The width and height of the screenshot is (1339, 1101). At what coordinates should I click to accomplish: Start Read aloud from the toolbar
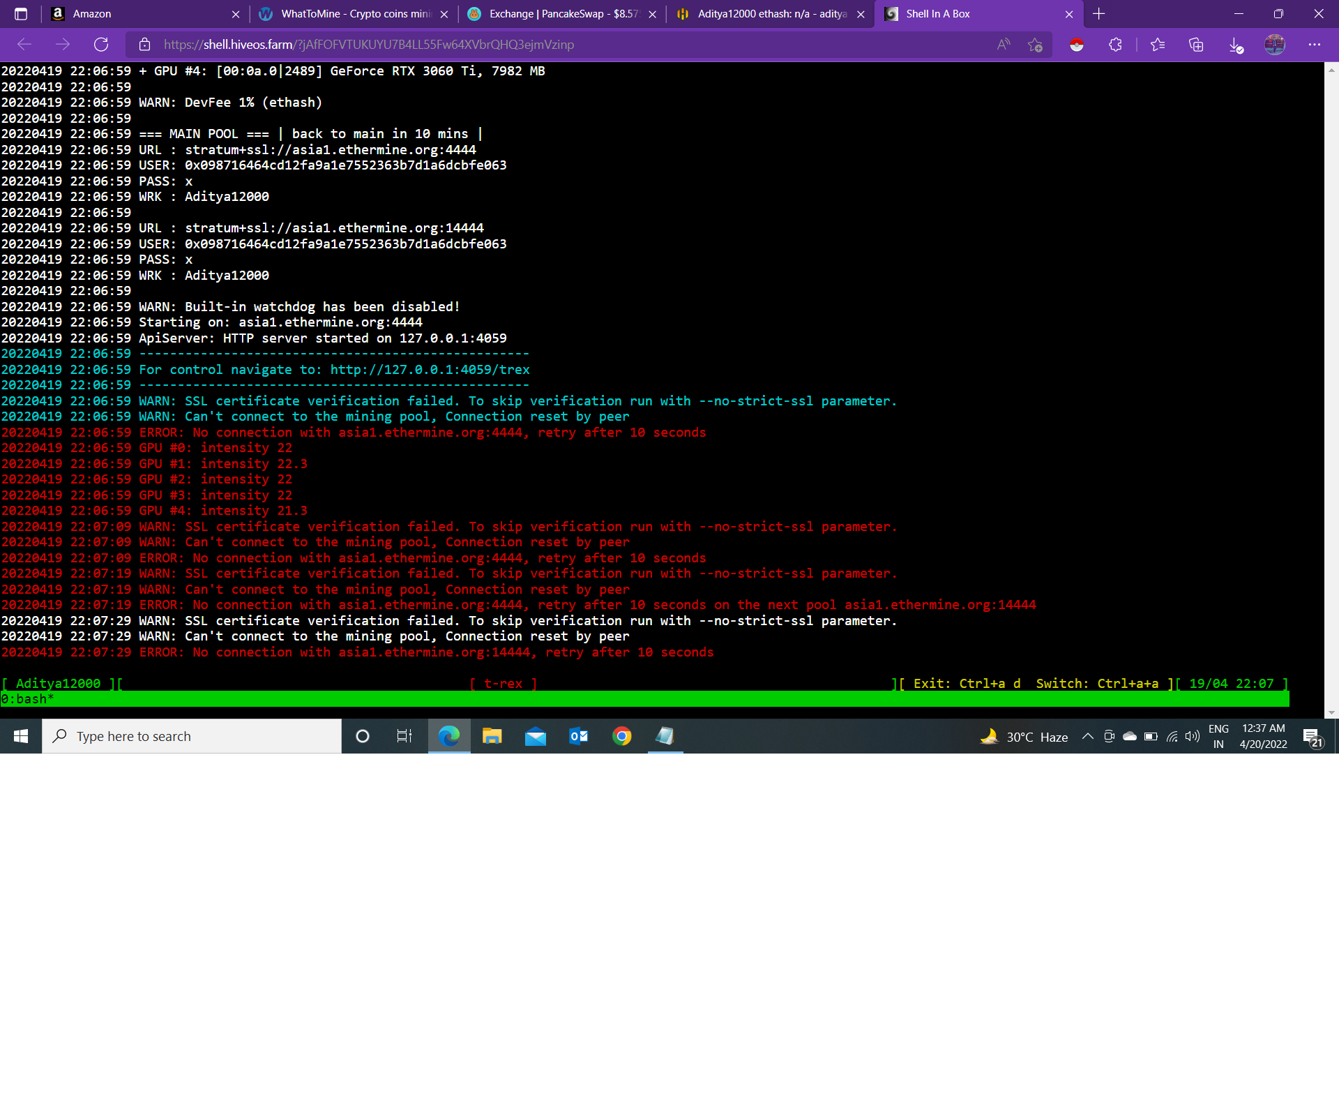click(1004, 44)
